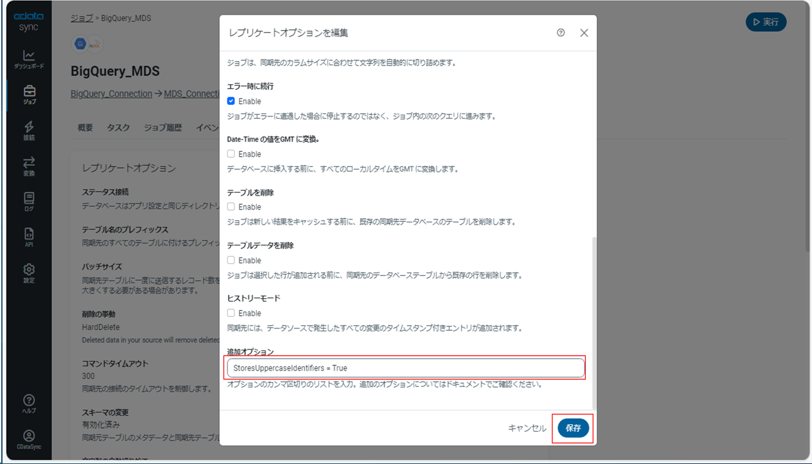Follow the ジョブ breadcrumb link

point(82,18)
